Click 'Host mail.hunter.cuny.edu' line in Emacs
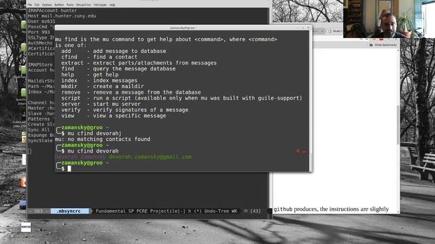Viewport: 435px width, 244px height. coord(62,16)
